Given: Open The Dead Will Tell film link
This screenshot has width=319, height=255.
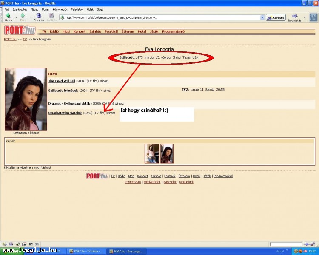Looking at the screenshot, I should pyautogui.click(x=61, y=81).
